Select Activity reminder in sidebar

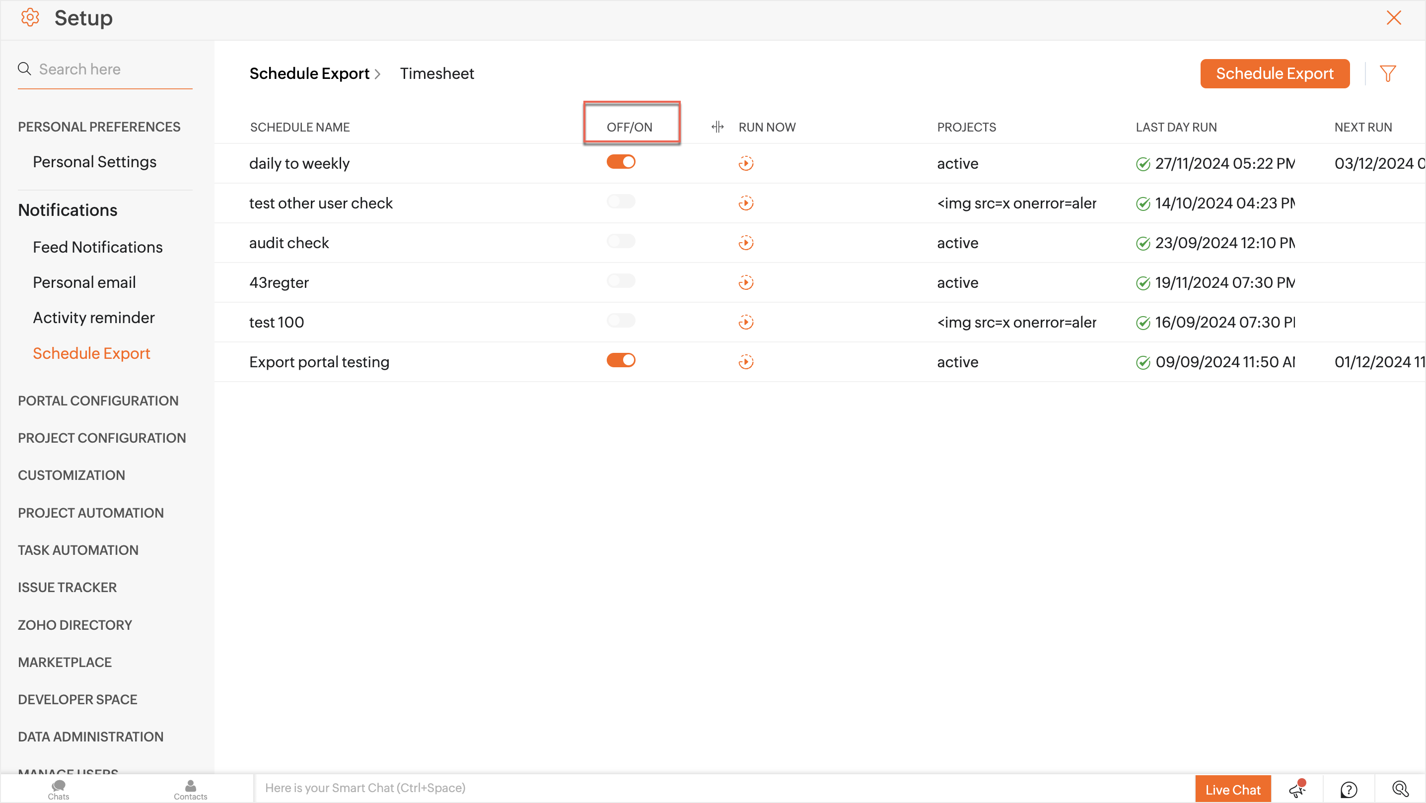click(x=93, y=318)
